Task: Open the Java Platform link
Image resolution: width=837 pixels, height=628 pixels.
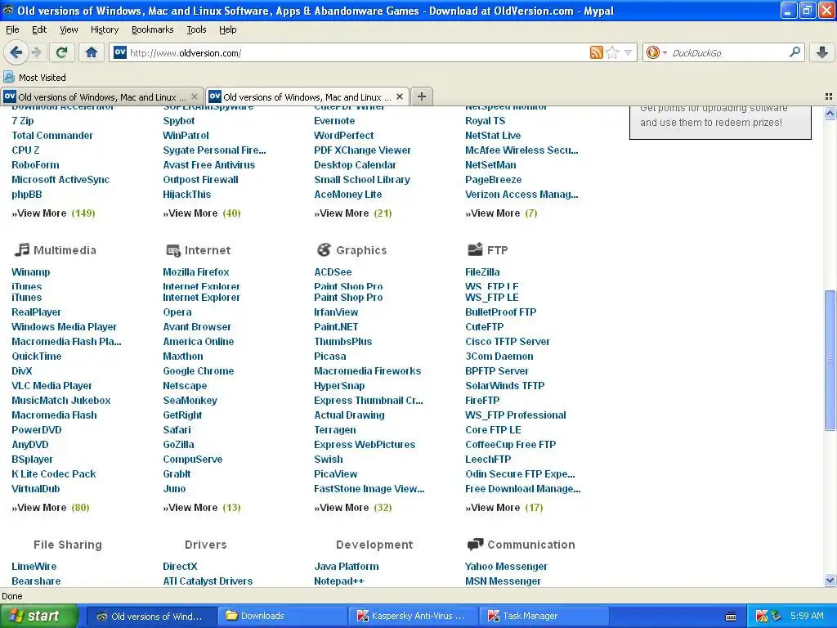Action: tap(347, 566)
